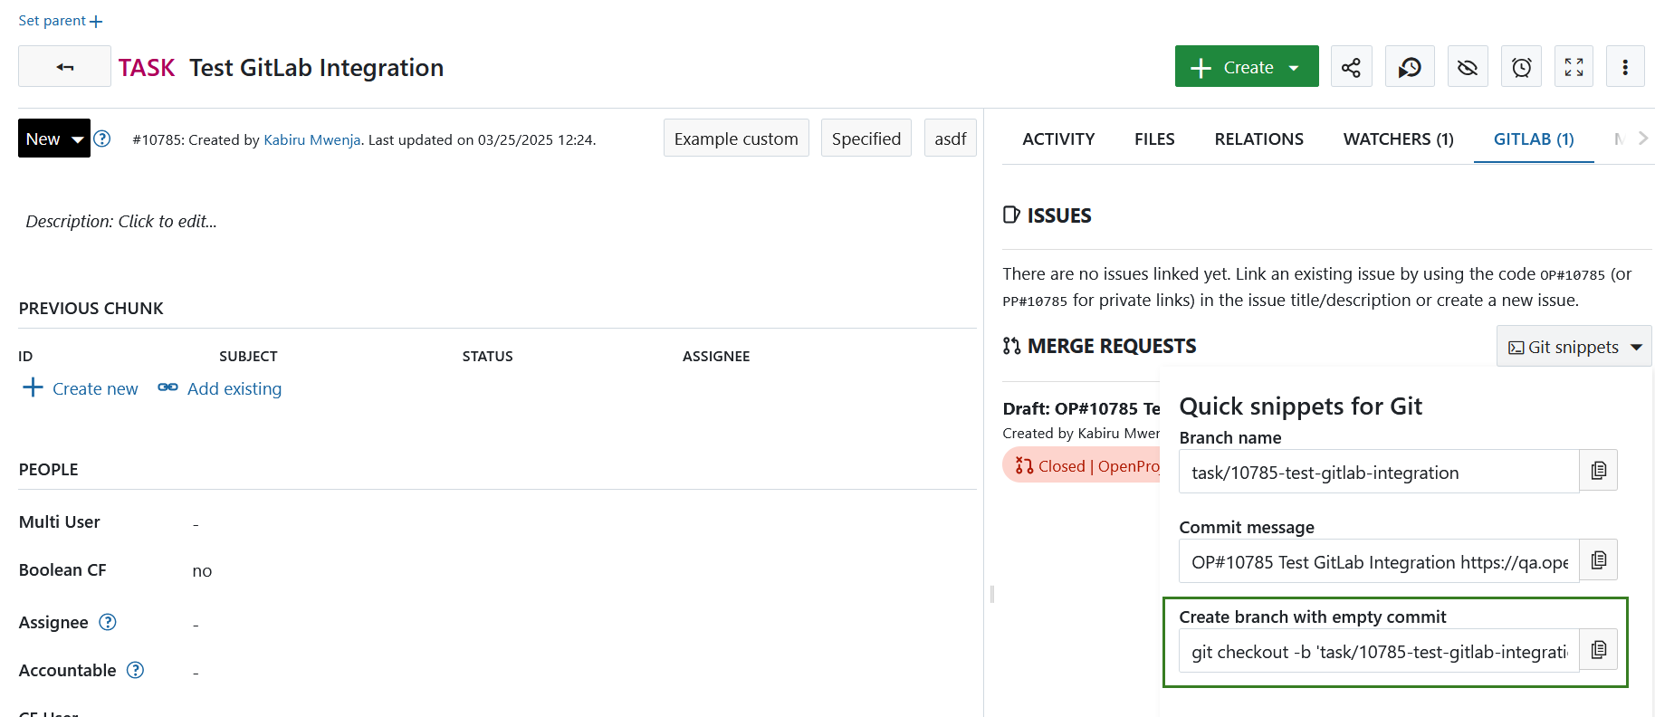Open the activity history icon
This screenshot has width=1655, height=717.
(1410, 67)
